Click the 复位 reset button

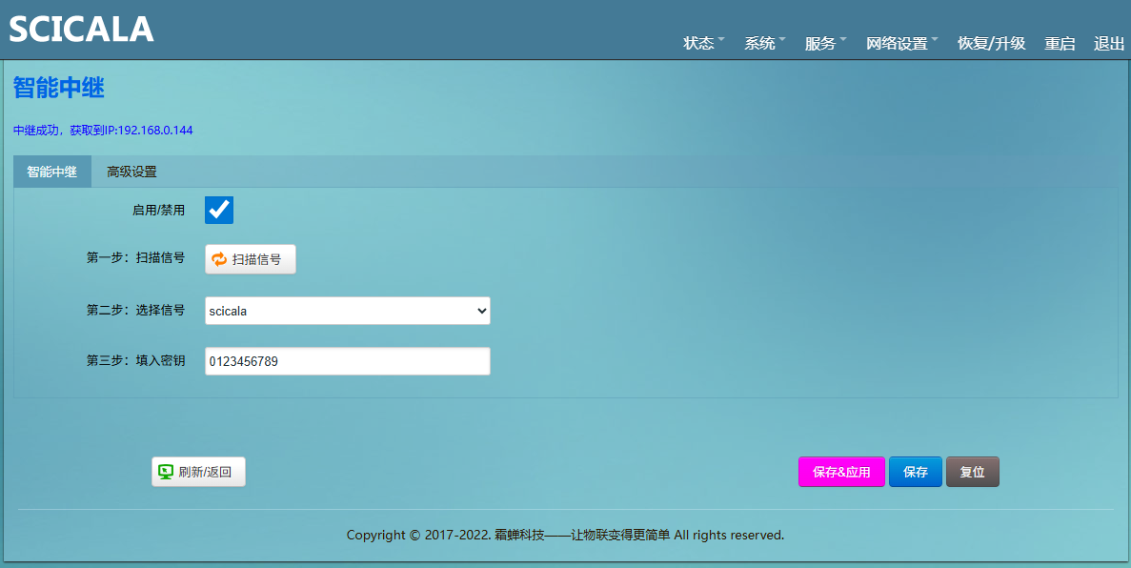tap(972, 472)
